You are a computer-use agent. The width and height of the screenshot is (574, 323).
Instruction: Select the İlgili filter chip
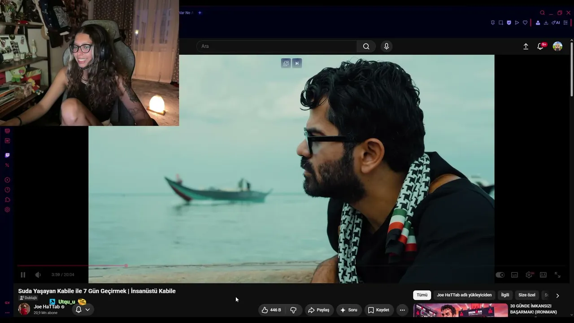point(505,295)
